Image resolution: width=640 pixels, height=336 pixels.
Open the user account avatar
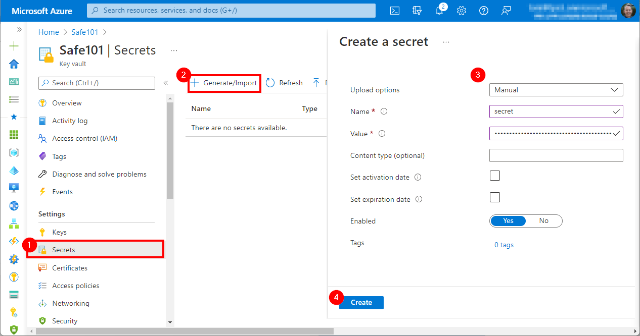pyautogui.click(x=628, y=11)
